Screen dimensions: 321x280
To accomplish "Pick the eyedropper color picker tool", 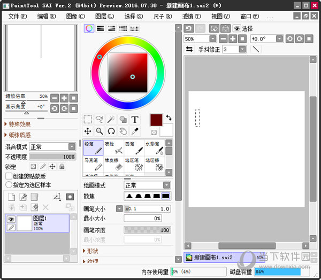I will click(135, 131).
